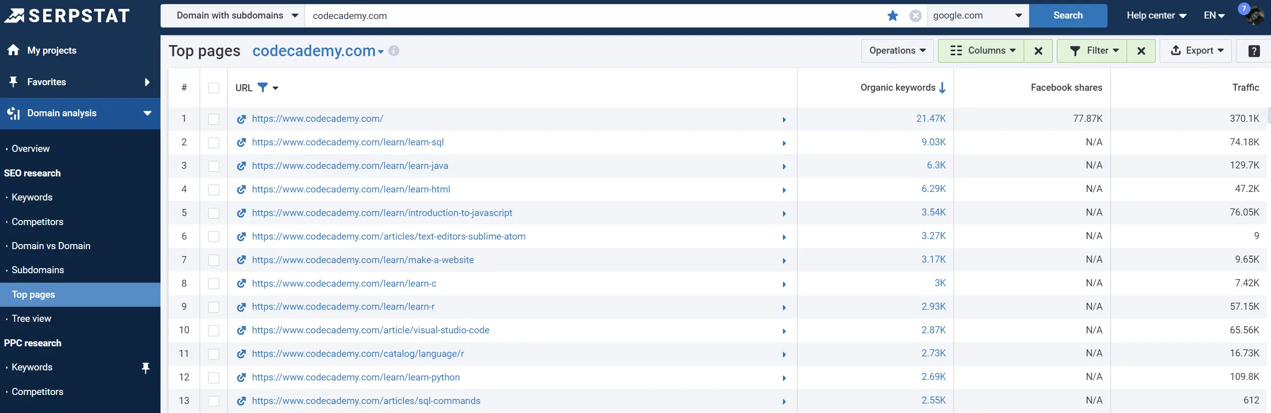Open the question mark help button
The width and height of the screenshot is (1271, 413).
1253,51
